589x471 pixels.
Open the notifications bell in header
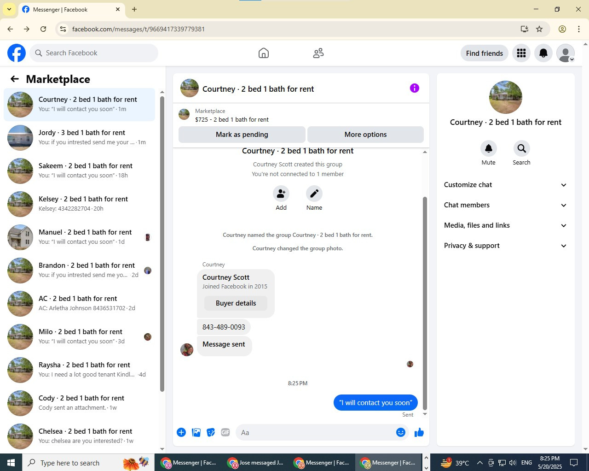(543, 53)
